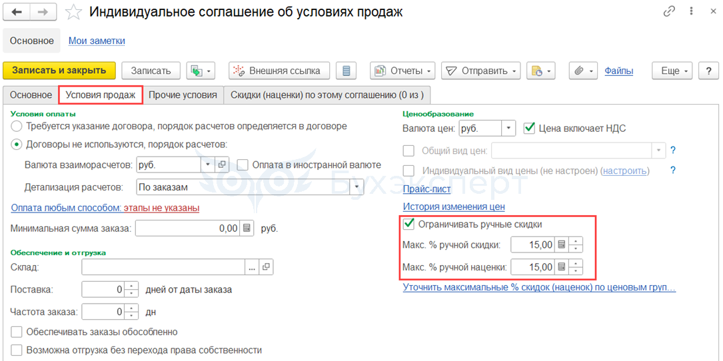Viewport: 723px width, 361px height.
Task: Click the Склад input field
Action: tap(163, 267)
